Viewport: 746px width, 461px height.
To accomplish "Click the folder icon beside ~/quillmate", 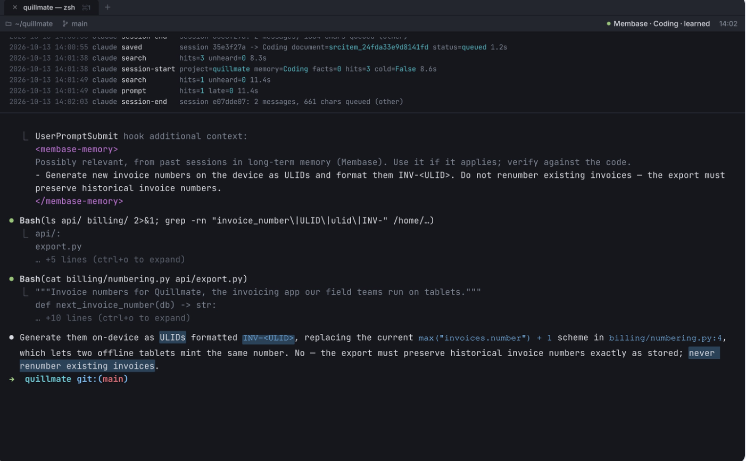I will [9, 24].
